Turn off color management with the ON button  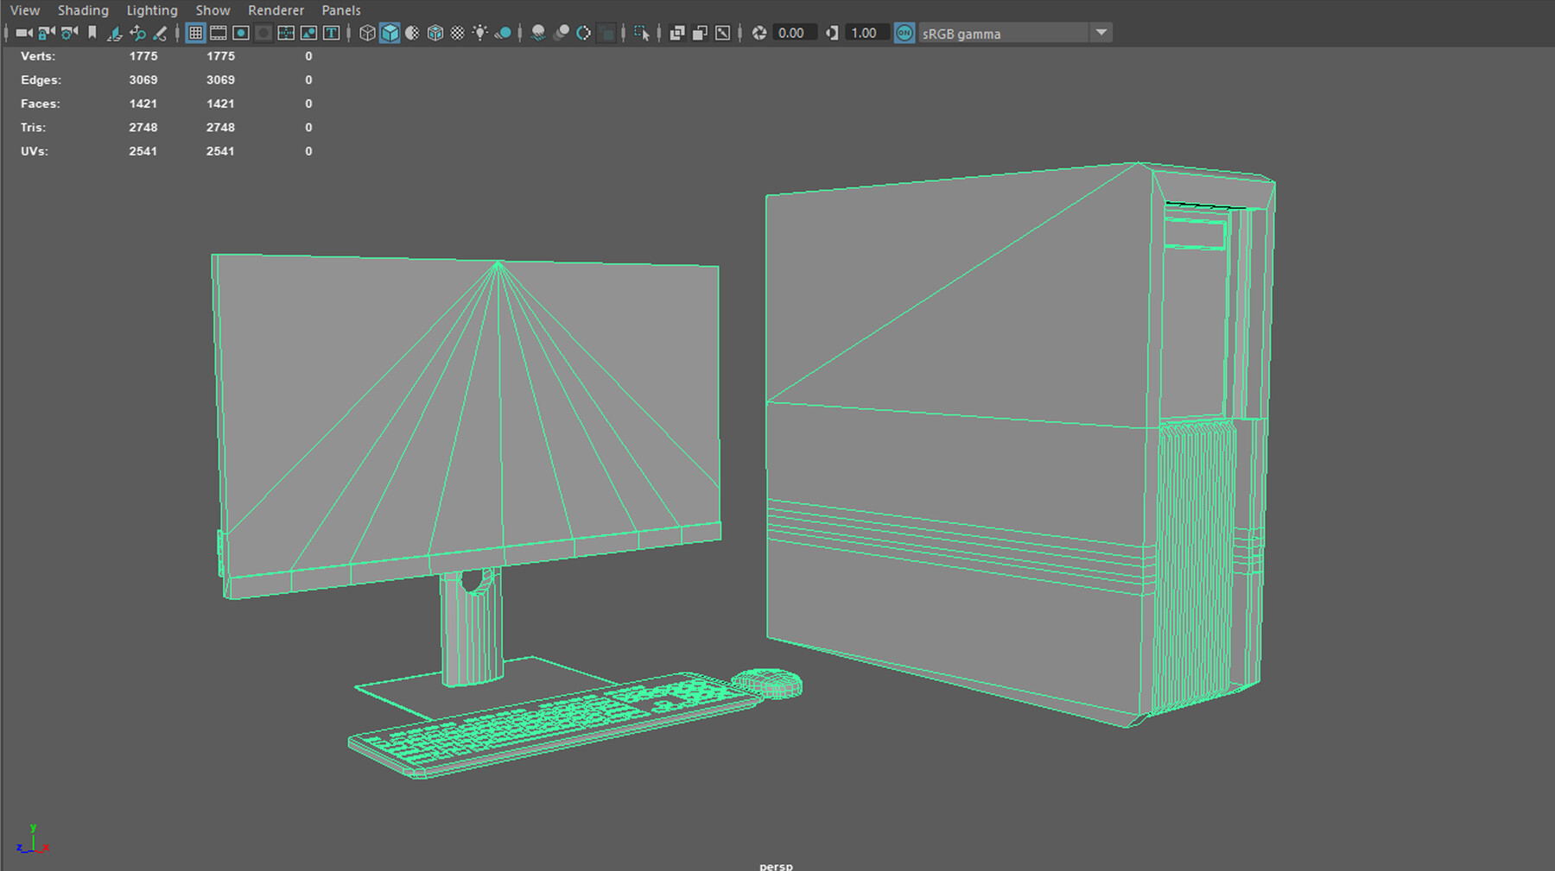point(904,33)
